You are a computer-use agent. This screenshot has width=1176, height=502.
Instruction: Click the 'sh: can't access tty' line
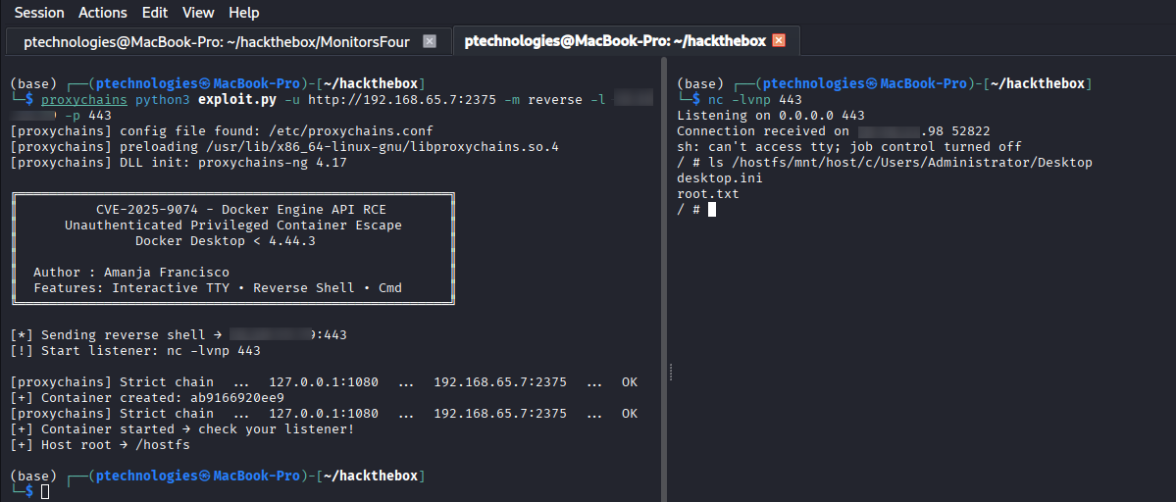coord(849,147)
